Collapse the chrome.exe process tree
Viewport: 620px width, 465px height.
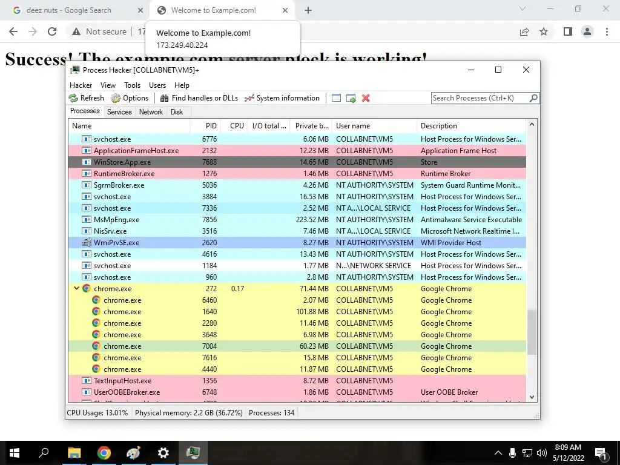pos(76,288)
